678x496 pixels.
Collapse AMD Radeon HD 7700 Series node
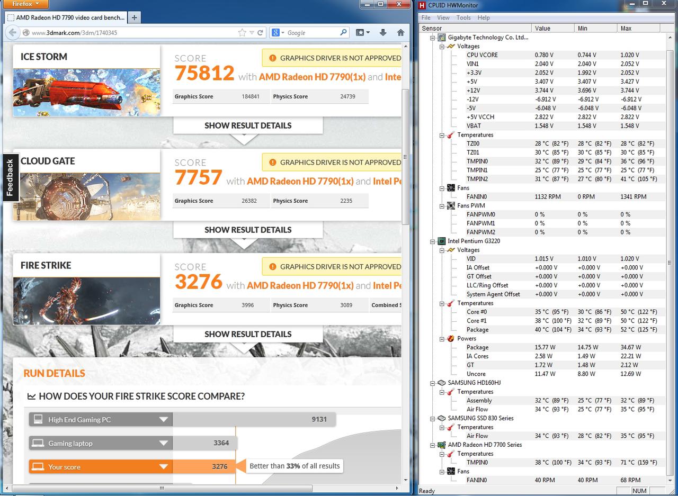pyautogui.click(x=433, y=445)
